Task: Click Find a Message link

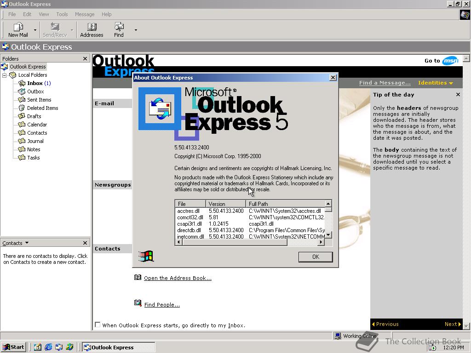Action: [x=385, y=83]
